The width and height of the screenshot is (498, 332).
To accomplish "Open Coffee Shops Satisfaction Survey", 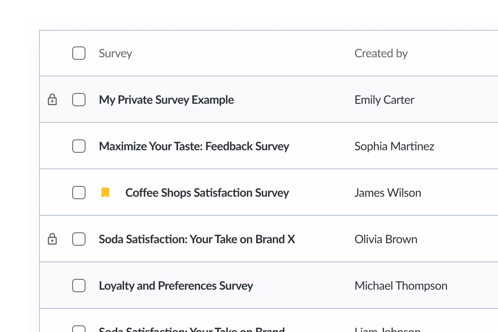I will click(x=207, y=193).
